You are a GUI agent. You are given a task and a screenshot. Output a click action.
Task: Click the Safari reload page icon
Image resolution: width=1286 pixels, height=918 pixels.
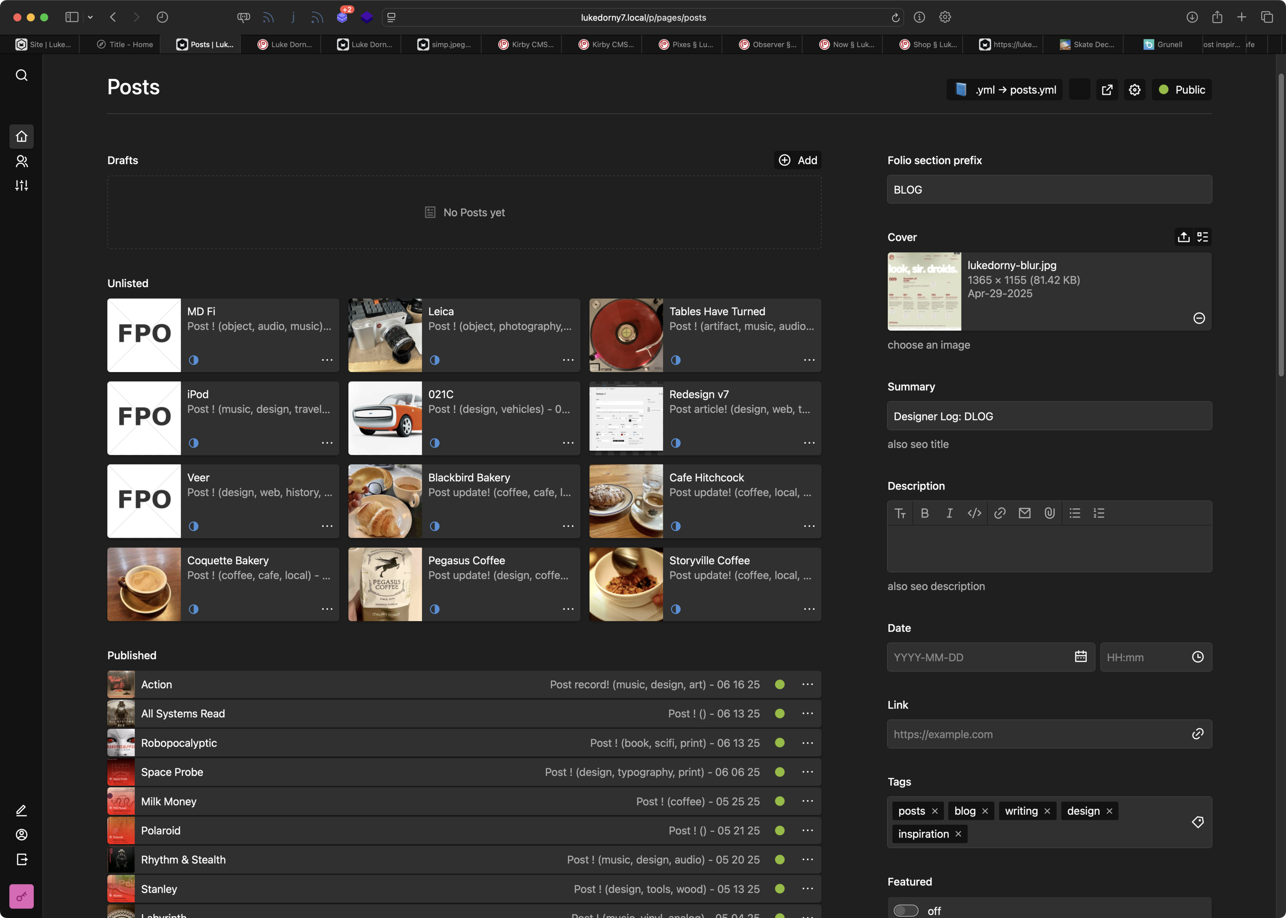pyautogui.click(x=895, y=17)
